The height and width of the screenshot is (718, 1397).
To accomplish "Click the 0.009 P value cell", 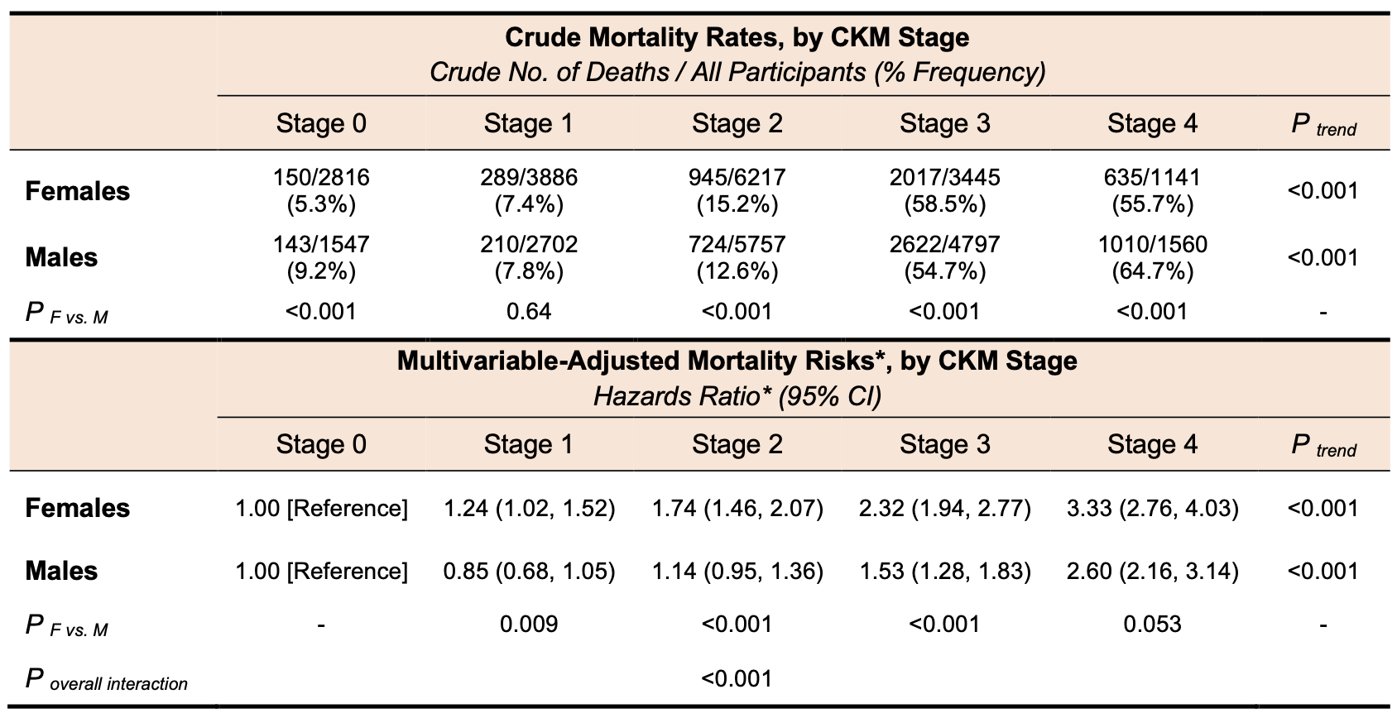I will (x=529, y=624).
